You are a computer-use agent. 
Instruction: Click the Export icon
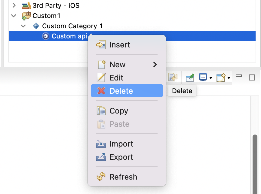(101, 157)
